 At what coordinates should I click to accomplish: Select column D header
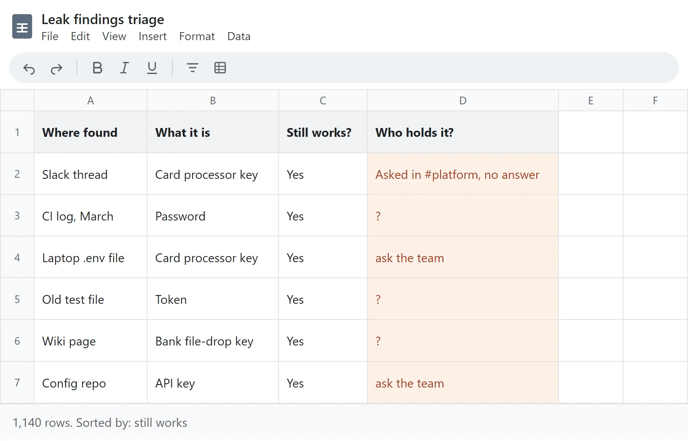click(x=463, y=101)
